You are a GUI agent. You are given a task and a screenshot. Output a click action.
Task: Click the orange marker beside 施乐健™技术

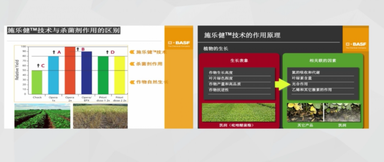tap(132, 52)
